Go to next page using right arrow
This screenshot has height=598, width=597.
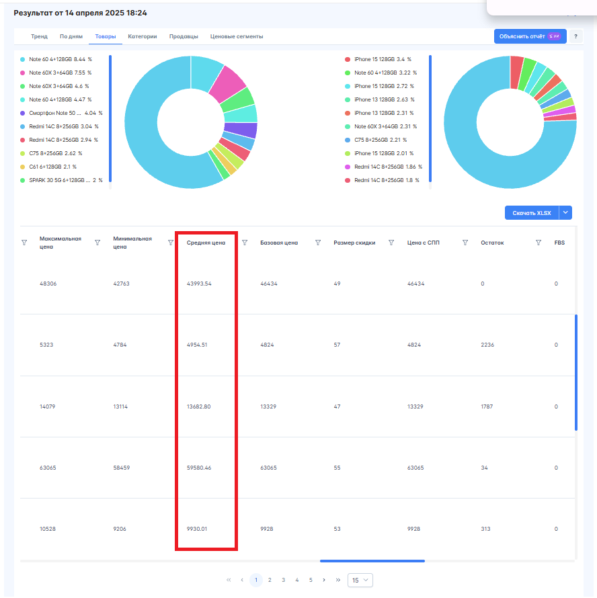click(324, 580)
